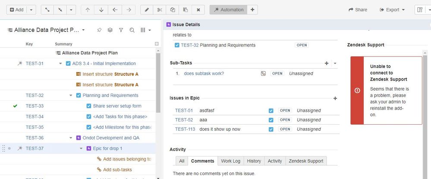
Task: Switch to the History tab
Action: (254, 161)
